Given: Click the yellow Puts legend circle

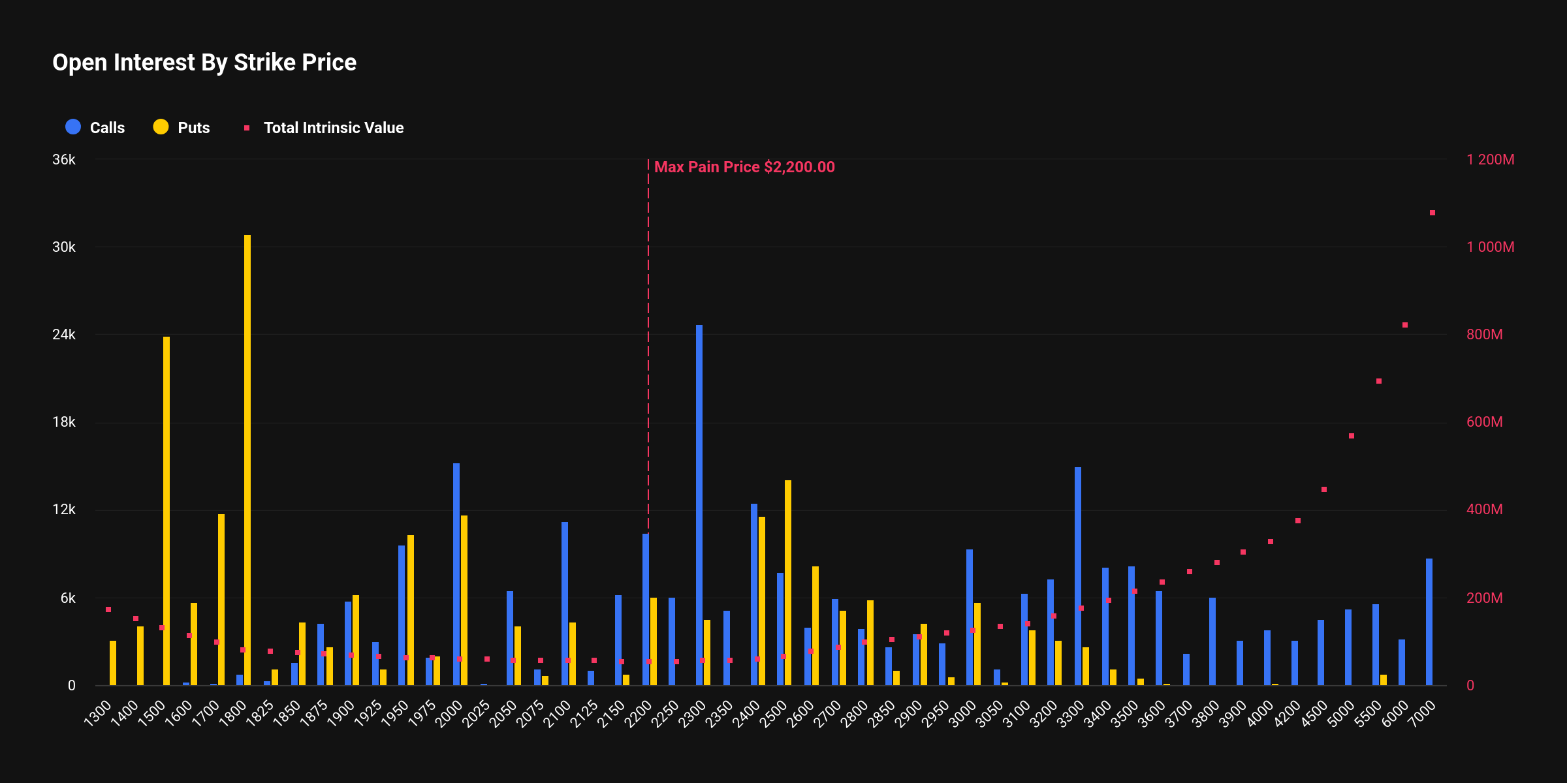Looking at the screenshot, I should pyautogui.click(x=161, y=127).
